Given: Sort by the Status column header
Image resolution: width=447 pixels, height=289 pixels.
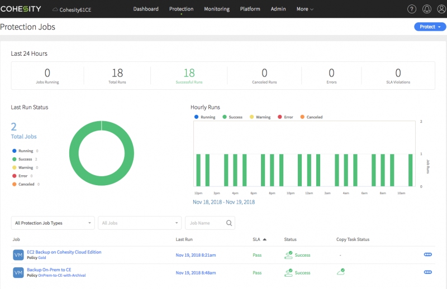Looking at the screenshot, I should click(290, 239).
